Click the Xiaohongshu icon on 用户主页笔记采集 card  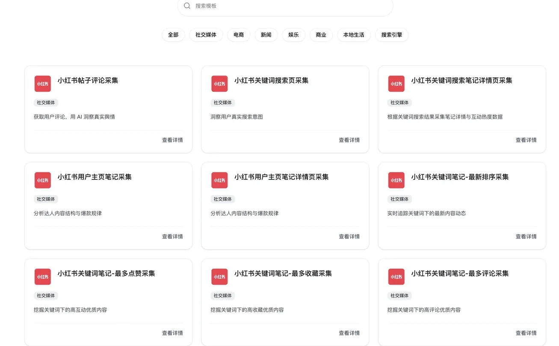point(42,180)
